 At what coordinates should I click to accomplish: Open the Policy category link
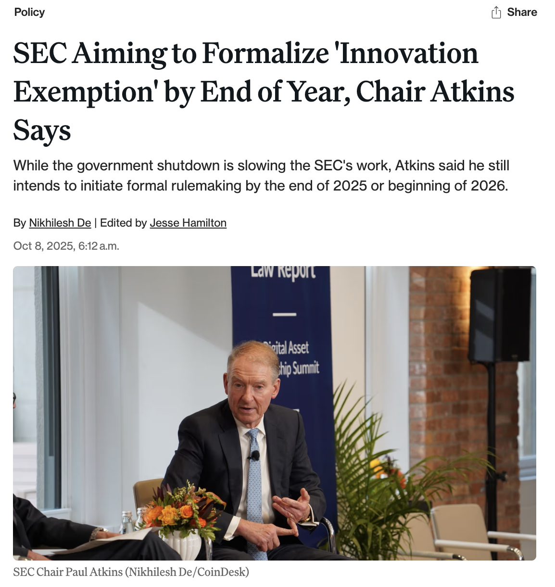pyautogui.click(x=29, y=12)
